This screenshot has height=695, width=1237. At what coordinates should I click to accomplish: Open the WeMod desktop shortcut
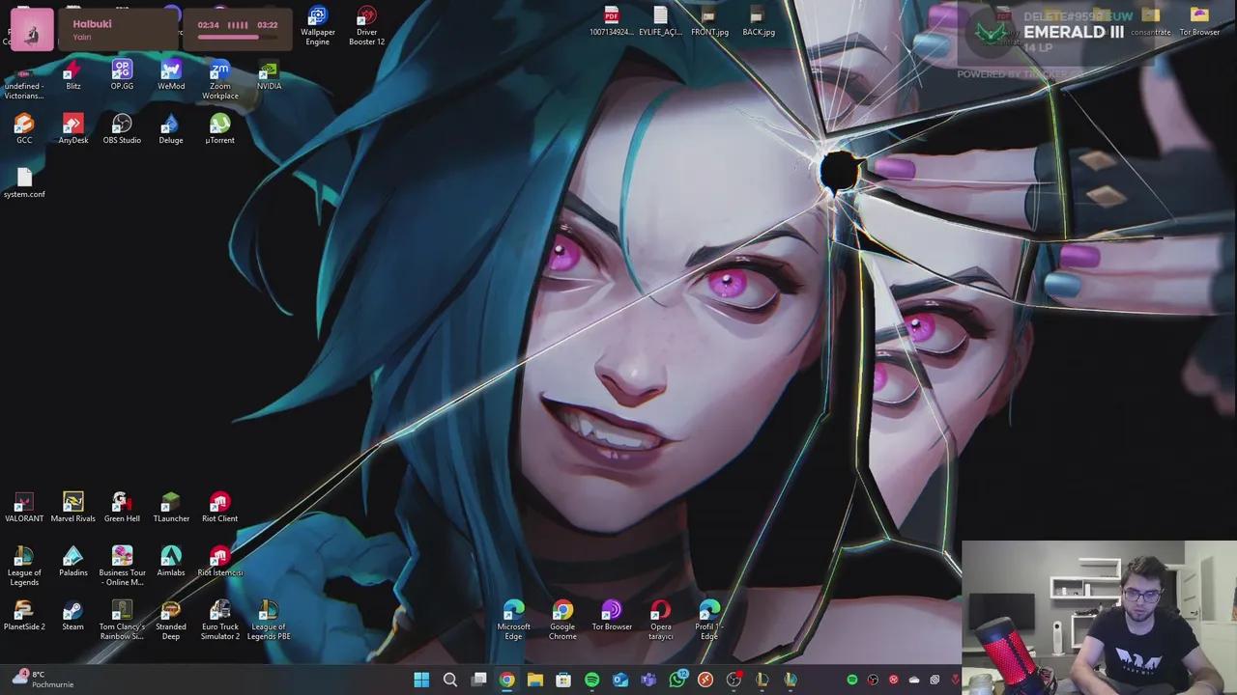(171, 75)
